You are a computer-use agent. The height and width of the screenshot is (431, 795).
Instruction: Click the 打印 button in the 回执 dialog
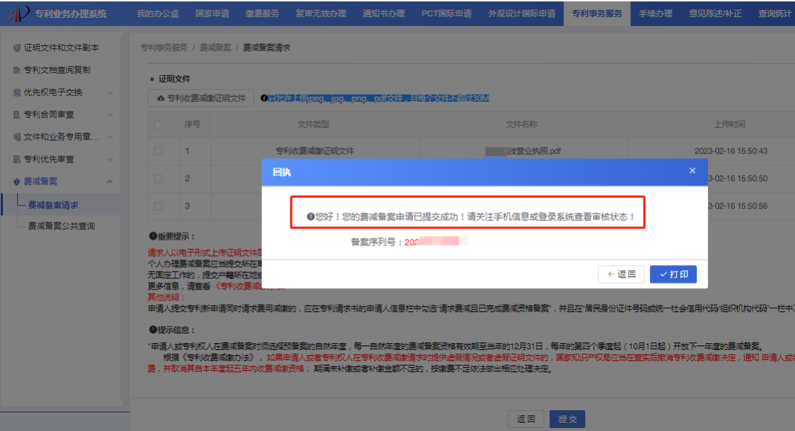tap(672, 274)
